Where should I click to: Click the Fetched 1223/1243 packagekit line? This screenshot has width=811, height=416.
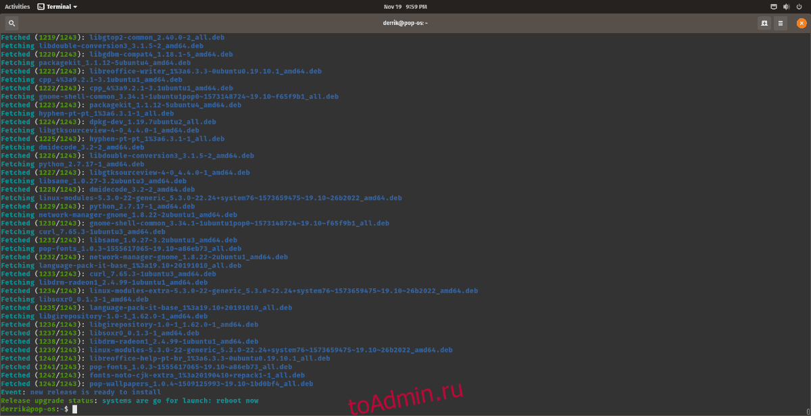121,105
